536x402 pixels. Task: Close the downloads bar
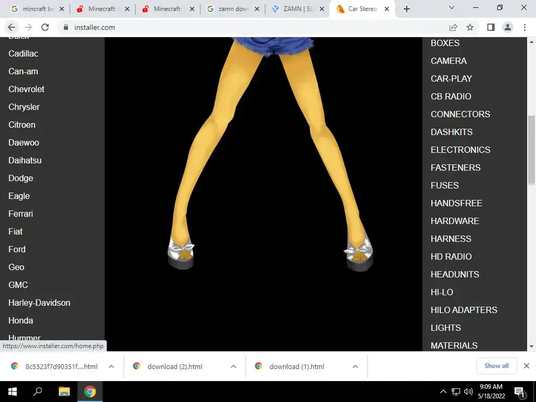(x=527, y=366)
